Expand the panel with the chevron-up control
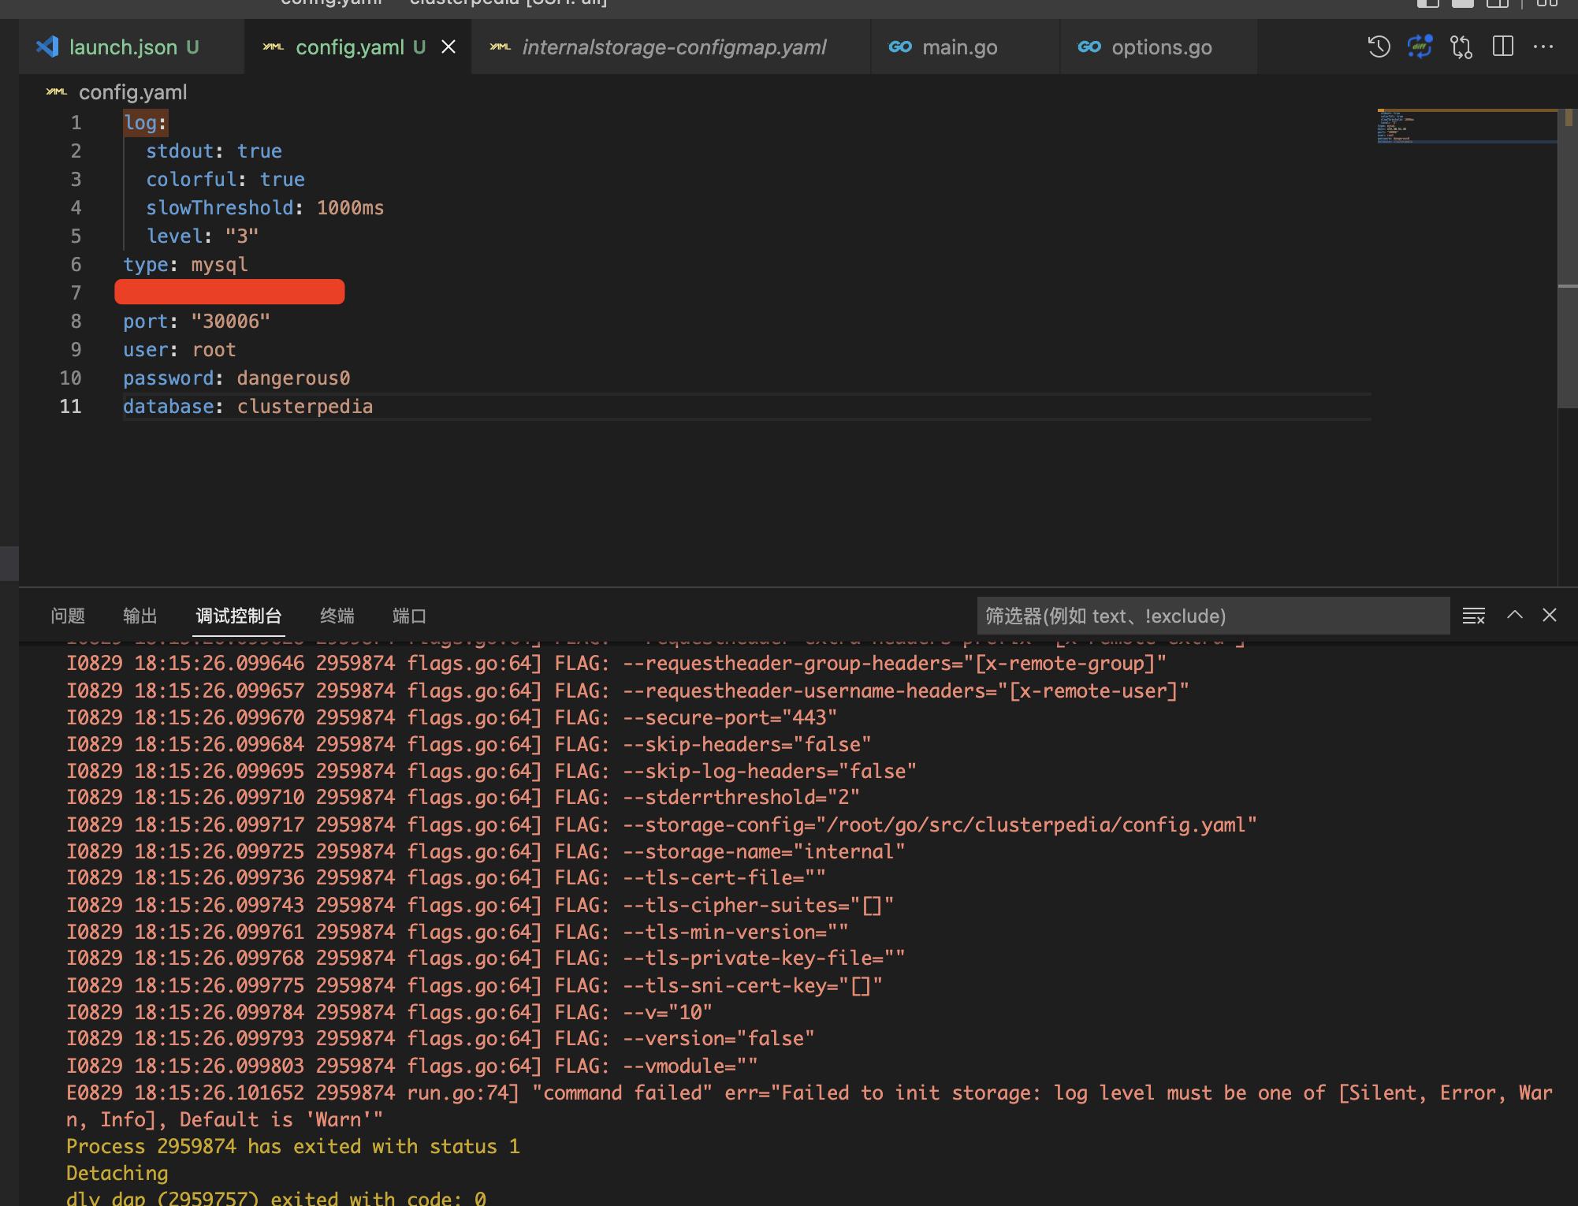Viewport: 1578px width, 1206px height. pyautogui.click(x=1514, y=615)
